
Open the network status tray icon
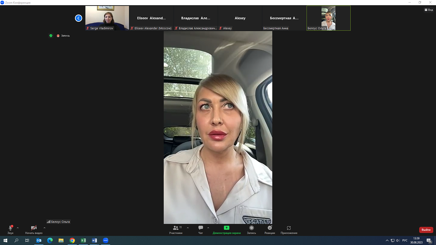tap(392, 240)
